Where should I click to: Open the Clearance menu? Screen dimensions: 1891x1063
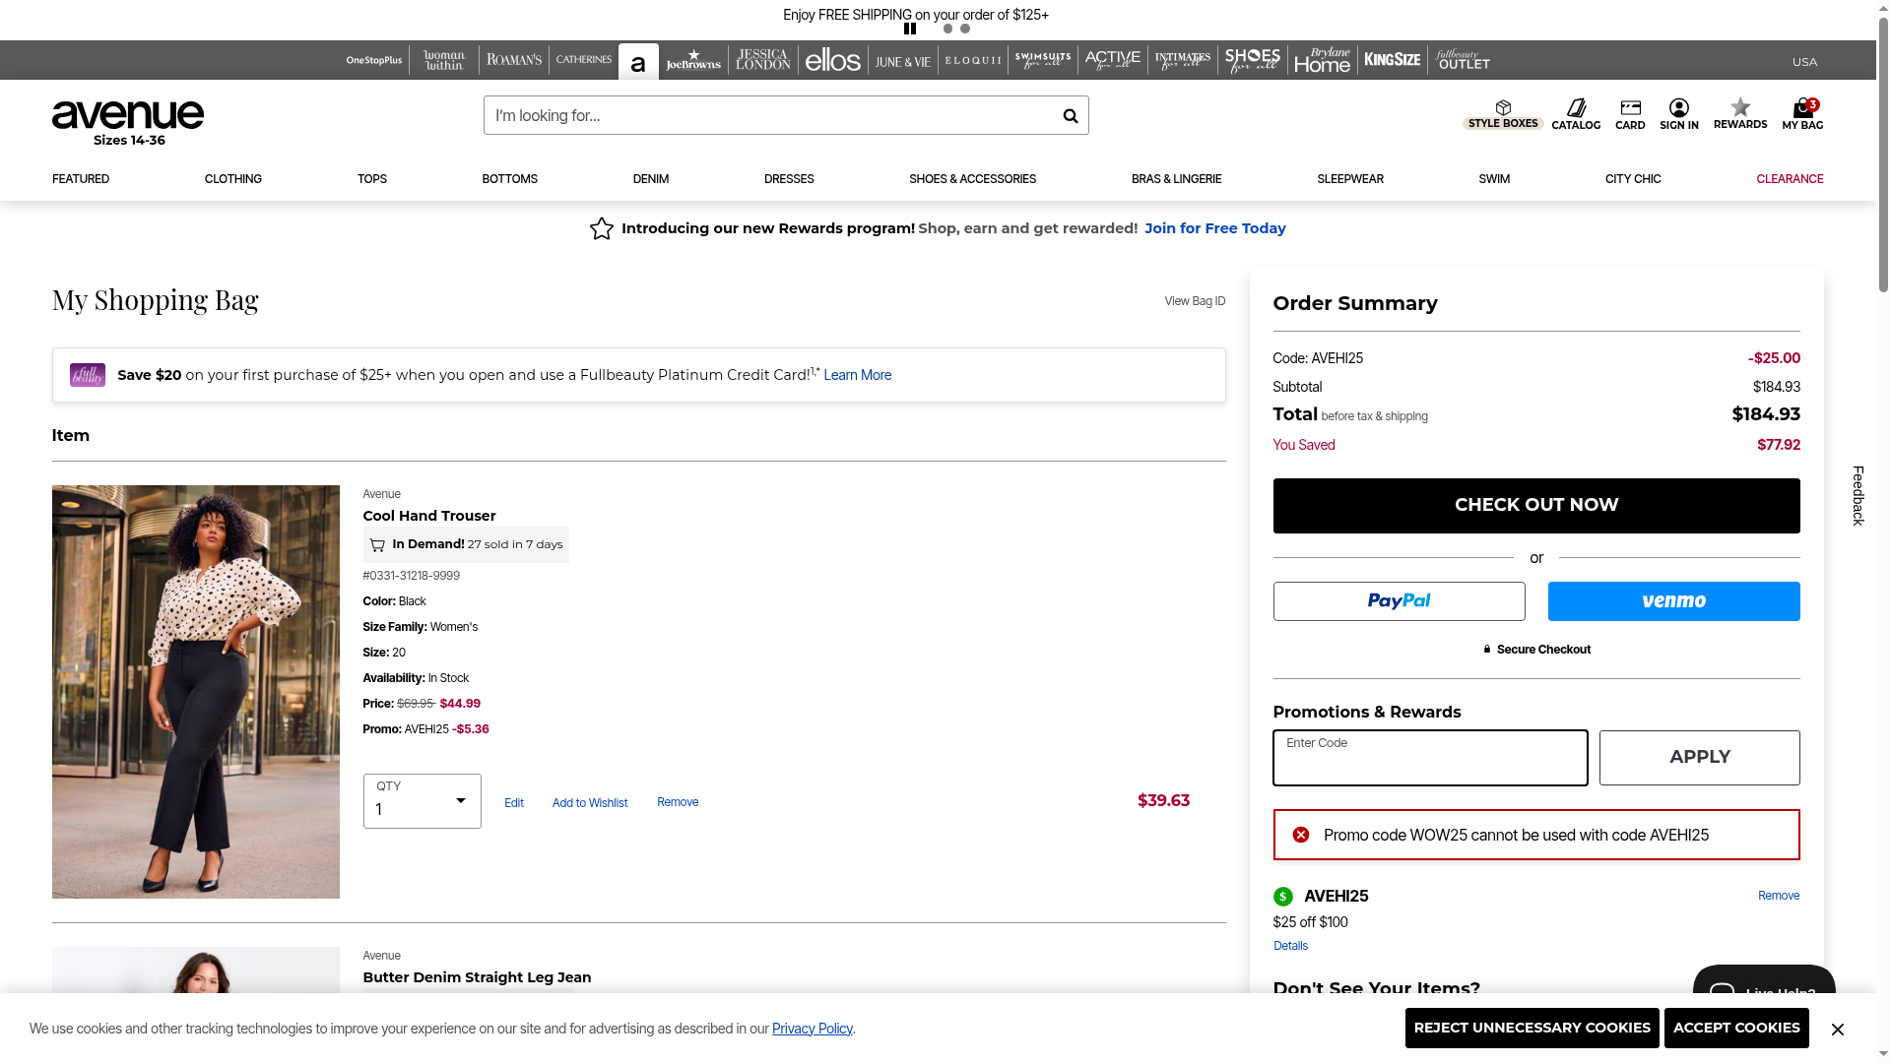(x=1790, y=179)
